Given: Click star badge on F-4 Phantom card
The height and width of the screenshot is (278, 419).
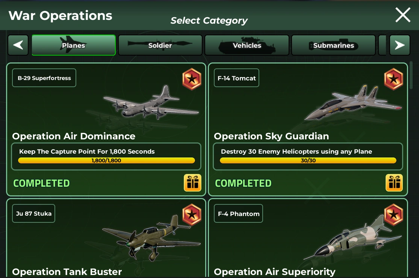Looking at the screenshot, I should click(x=393, y=215).
